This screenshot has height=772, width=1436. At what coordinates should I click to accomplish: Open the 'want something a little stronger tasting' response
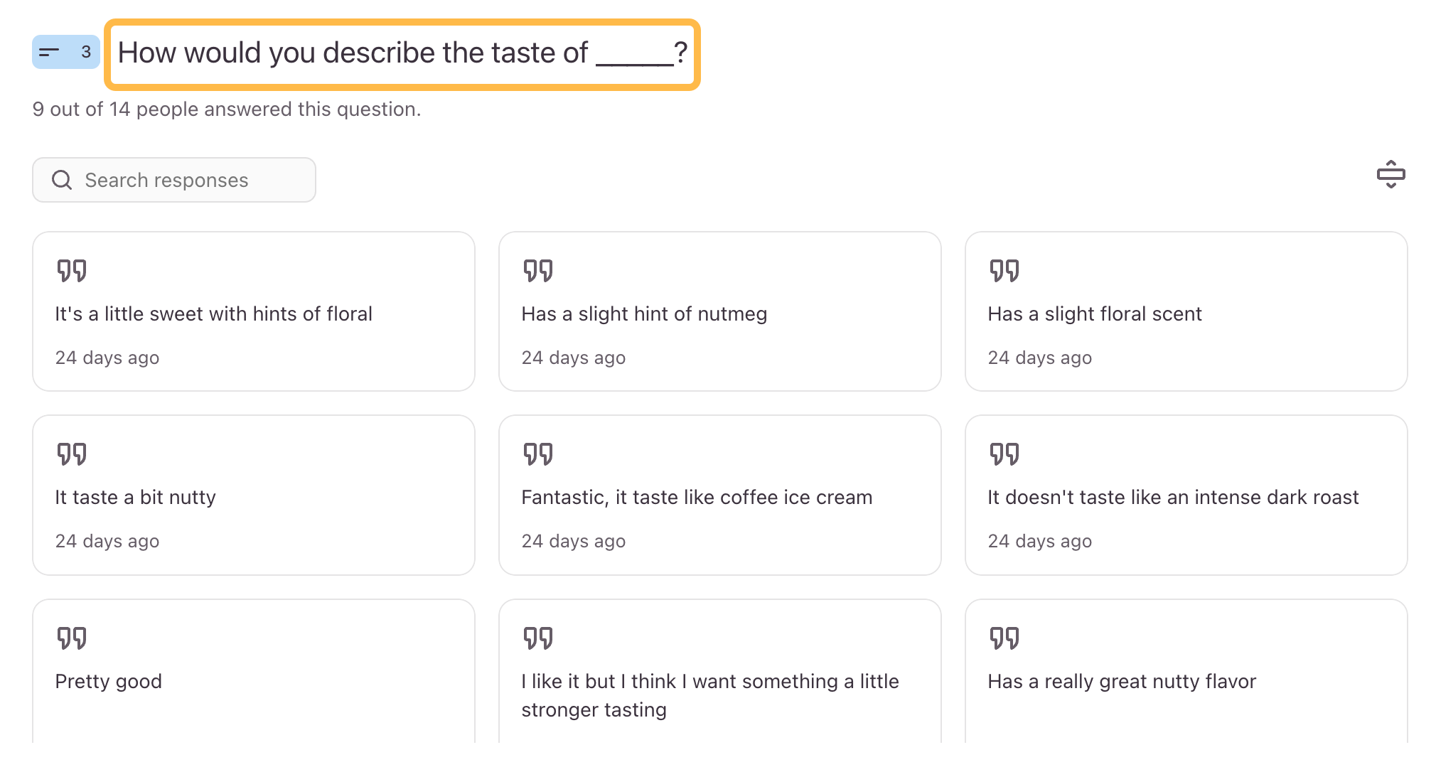[709, 695]
